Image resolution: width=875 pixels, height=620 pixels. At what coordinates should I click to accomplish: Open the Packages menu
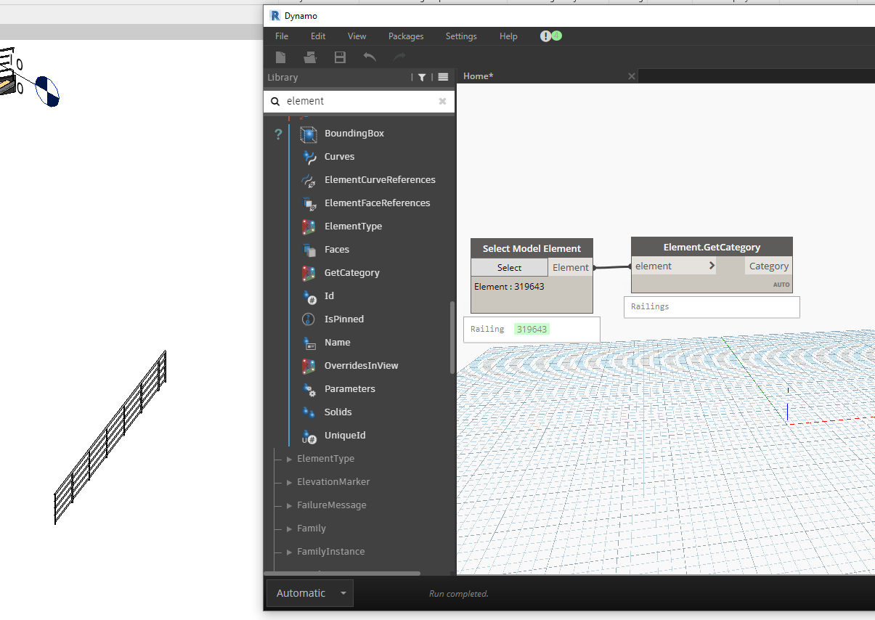click(x=406, y=36)
